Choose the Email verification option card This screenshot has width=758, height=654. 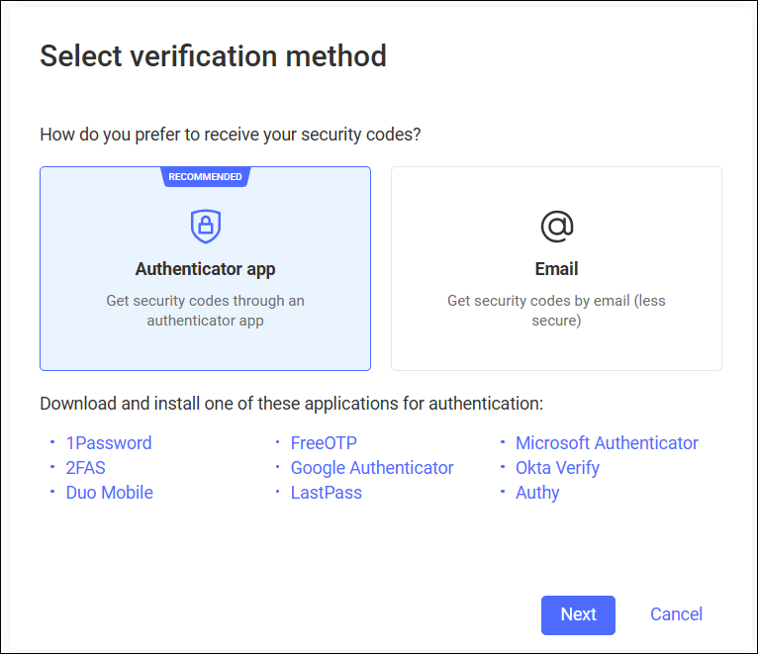pos(556,269)
